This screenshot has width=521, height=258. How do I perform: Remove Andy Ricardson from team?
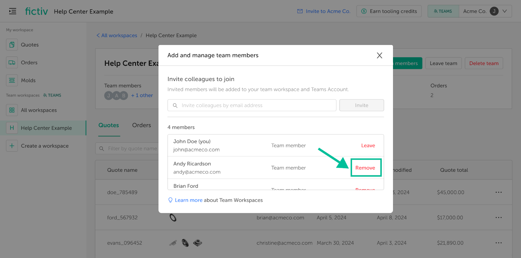pos(365,168)
